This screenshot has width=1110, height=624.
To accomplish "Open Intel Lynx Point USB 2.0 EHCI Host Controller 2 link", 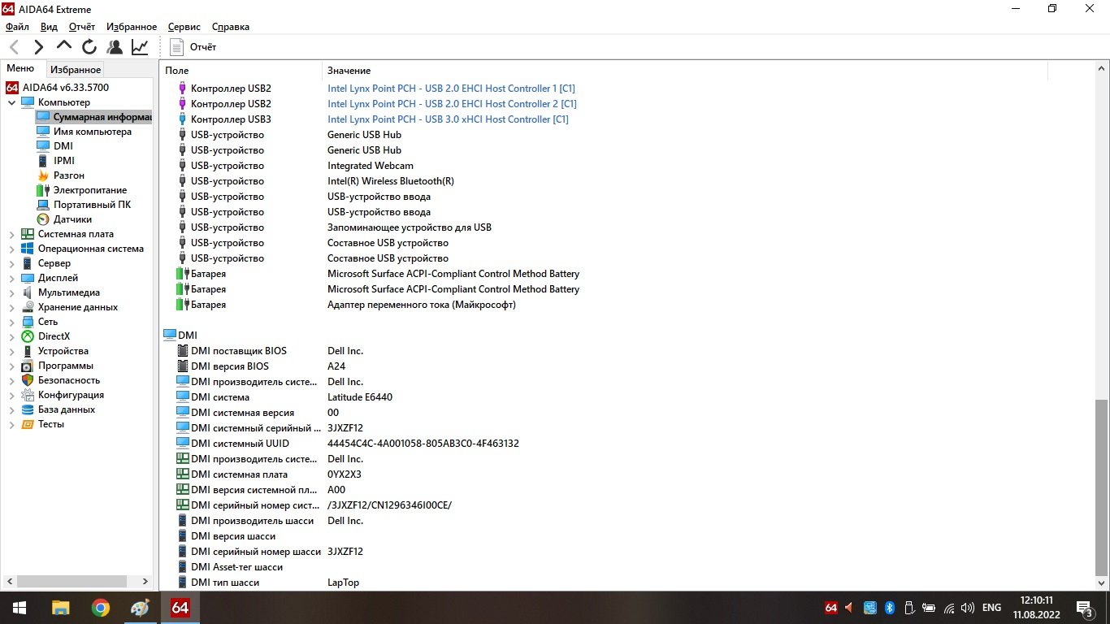I will tap(452, 104).
